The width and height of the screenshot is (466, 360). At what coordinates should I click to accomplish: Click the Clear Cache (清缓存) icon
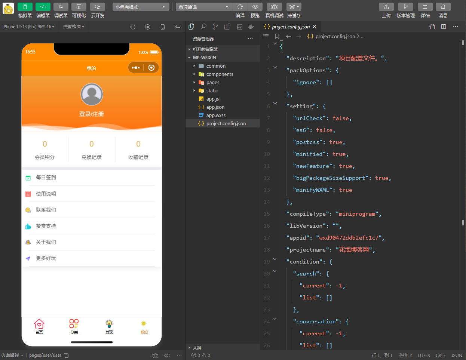click(294, 7)
